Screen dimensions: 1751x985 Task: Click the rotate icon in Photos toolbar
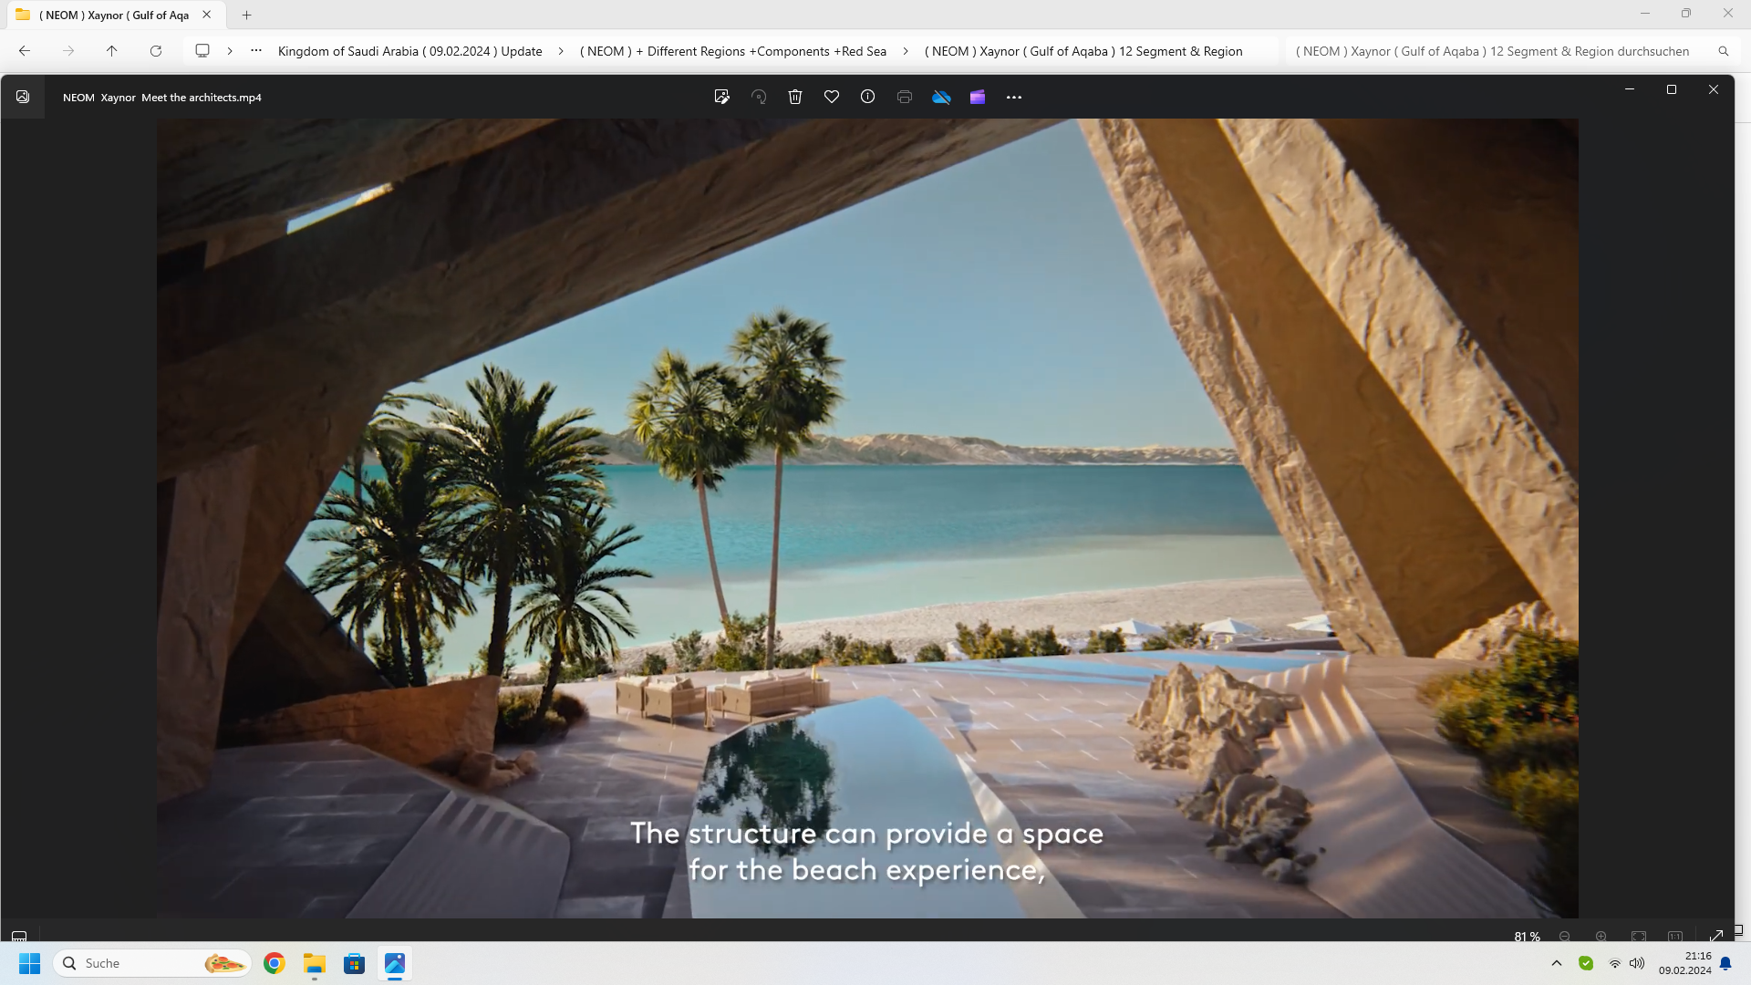759,97
